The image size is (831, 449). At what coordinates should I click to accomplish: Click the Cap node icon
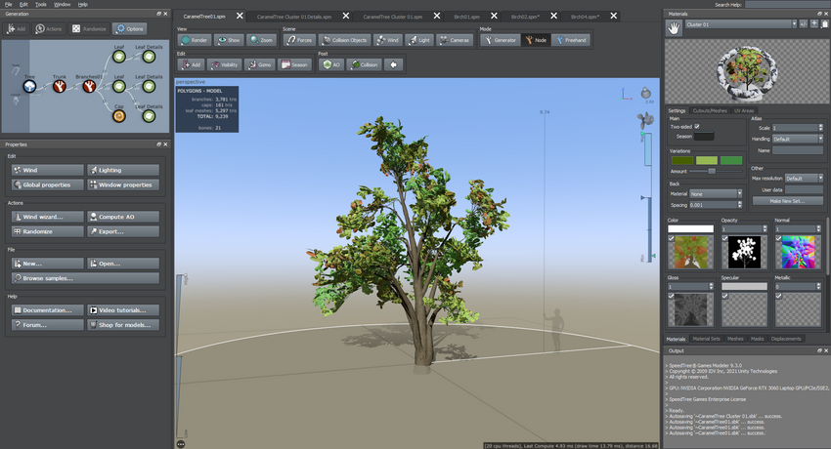point(118,116)
